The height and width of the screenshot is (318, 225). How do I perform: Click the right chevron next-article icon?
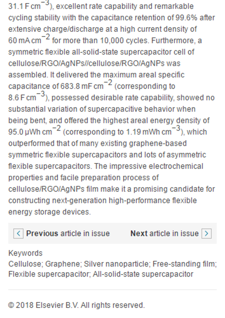pyautogui.click(x=207, y=233)
